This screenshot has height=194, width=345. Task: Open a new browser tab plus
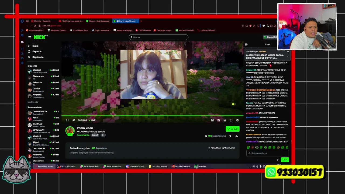pyautogui.click(x=141, y=21)
